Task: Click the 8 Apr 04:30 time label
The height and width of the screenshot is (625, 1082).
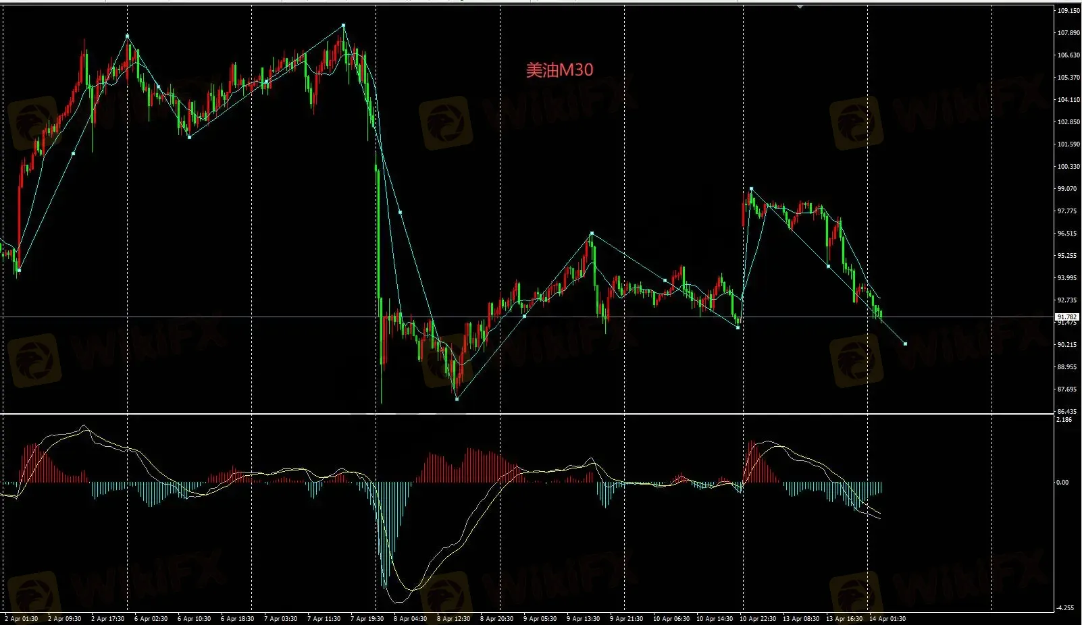Action: click(x=411, y=619)
